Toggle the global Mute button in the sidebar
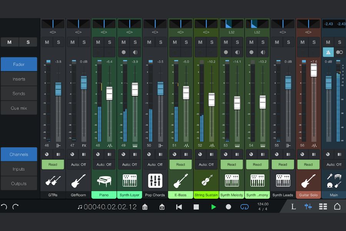The height and width of the screenshot is (231, 346). (x=10, y=42)
